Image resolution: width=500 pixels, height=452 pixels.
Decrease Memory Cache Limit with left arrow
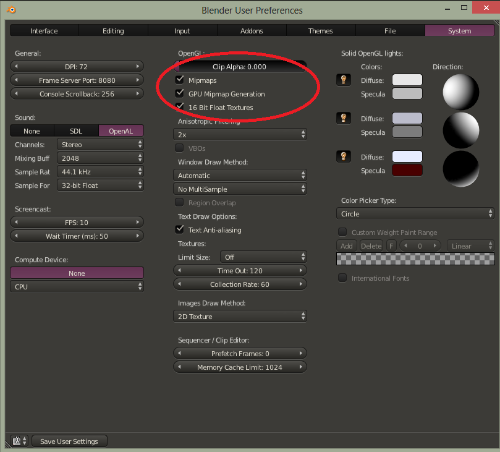point(179,367)
